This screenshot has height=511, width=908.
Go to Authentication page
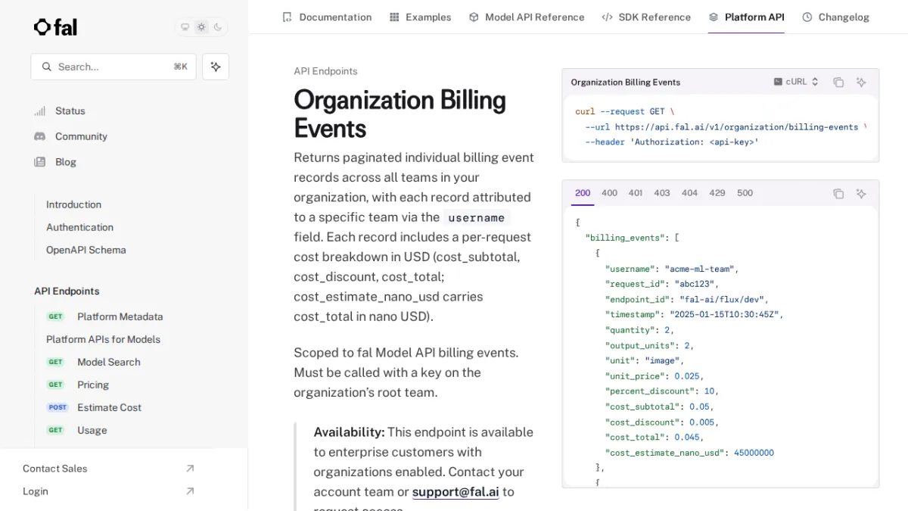pos(79,227)
